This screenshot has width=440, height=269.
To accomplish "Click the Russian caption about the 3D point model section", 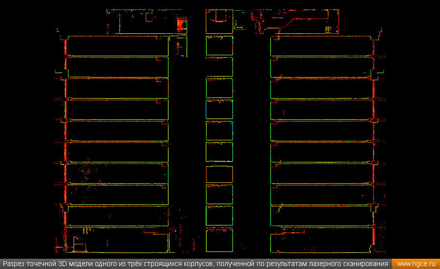I will (195, 264).
